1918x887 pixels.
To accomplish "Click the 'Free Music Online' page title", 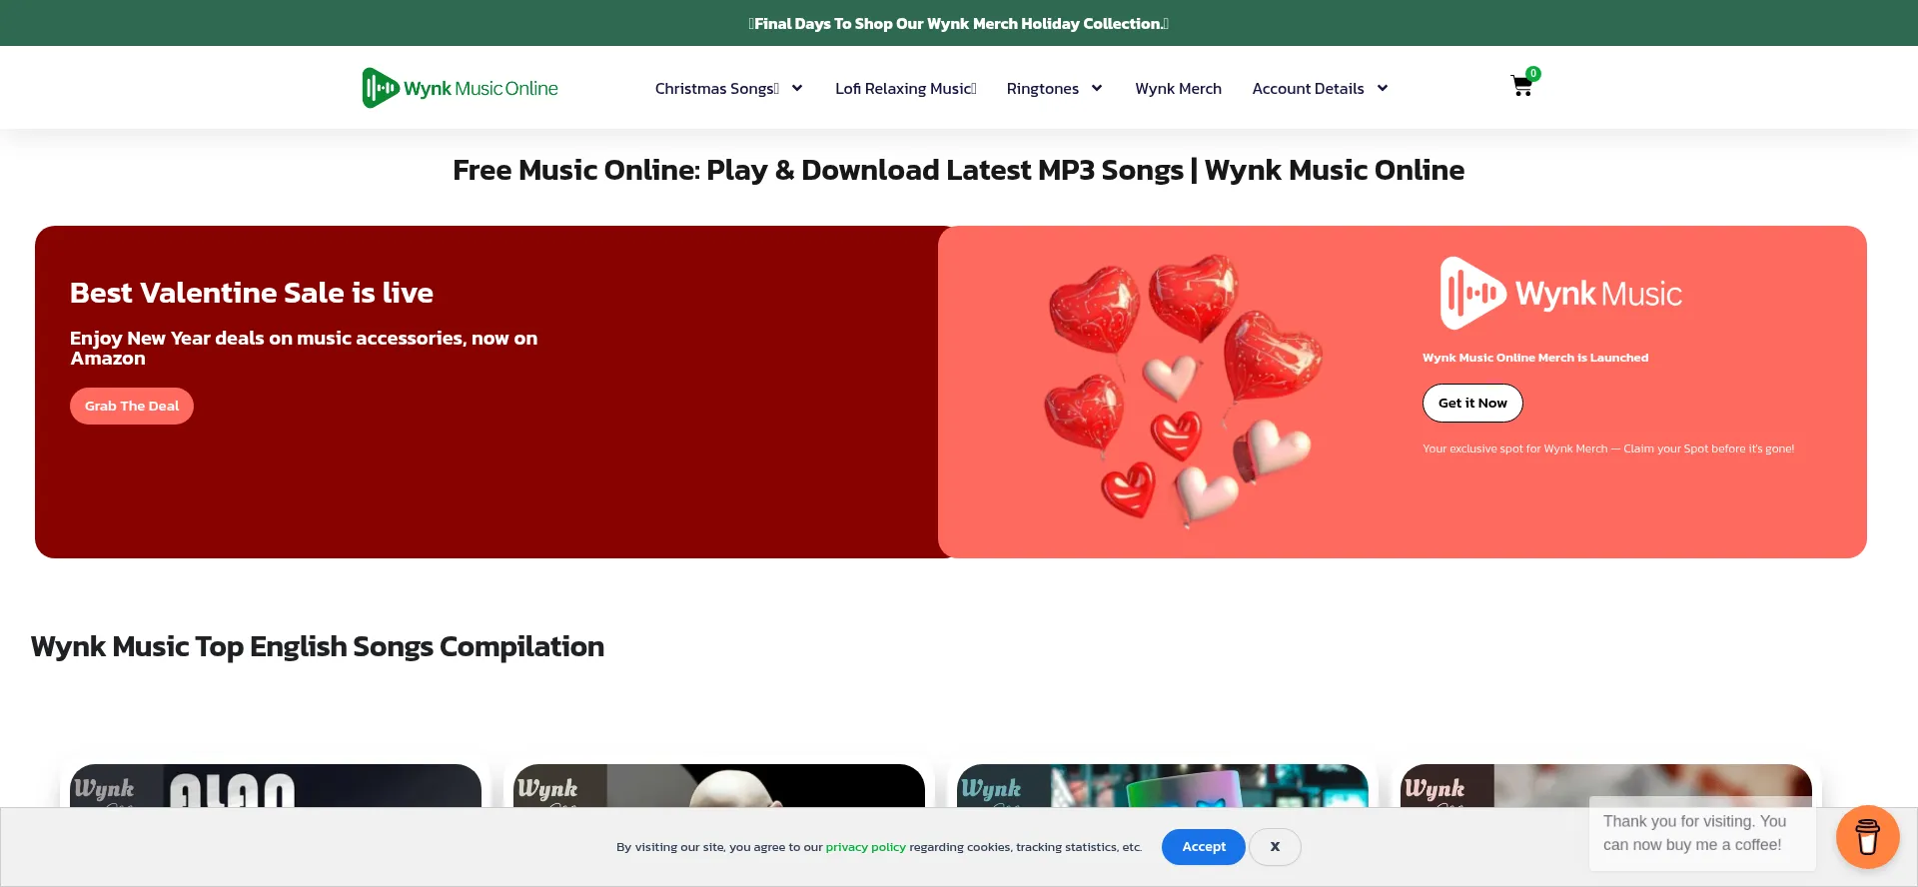I will pyautogui.click(x=959, y=170).
